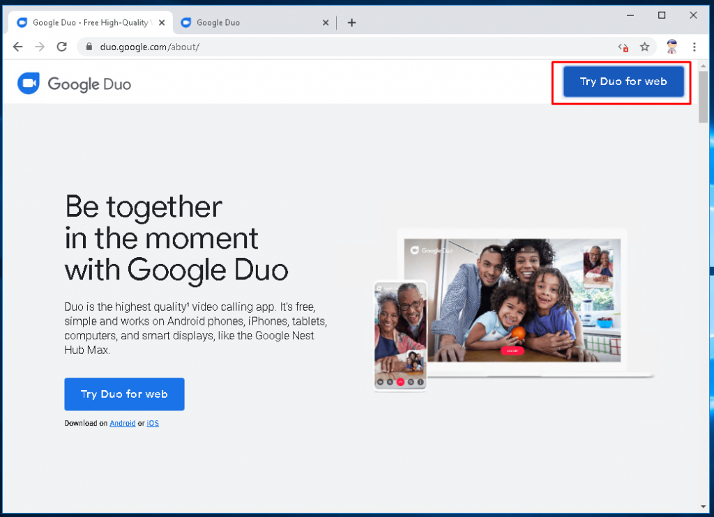Click the paragraph starting 'Duo is the highest quality'
714x517 pixels.
tap(196, 328)
